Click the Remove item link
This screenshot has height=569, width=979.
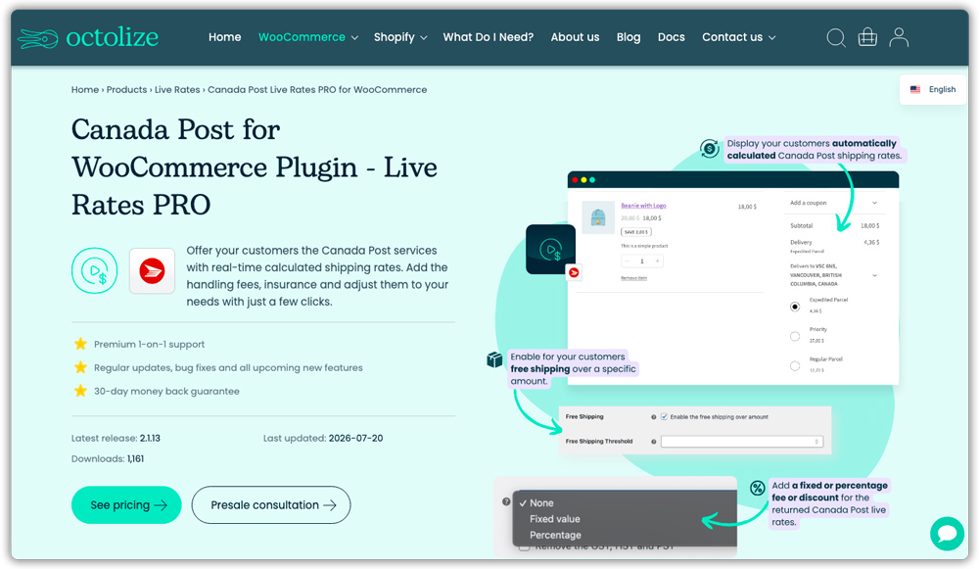click(x=633, y=278)
